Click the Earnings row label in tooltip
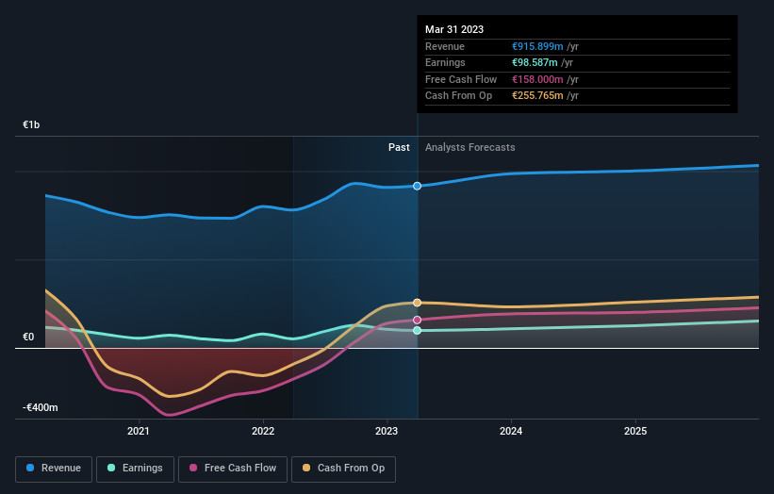The image size is (774, 494). click(445, 62)
